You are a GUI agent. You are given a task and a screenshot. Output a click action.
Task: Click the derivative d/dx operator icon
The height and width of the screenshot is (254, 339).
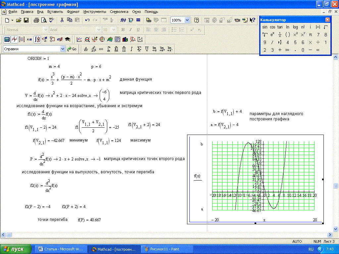click(x=86, y=49)
